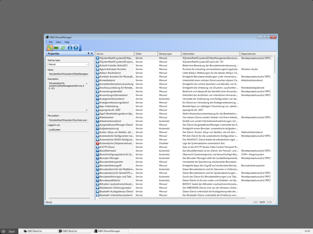Toggle the Properties panel pin icon
Viewport: 313px width, 234px height.
click(88, 53)
